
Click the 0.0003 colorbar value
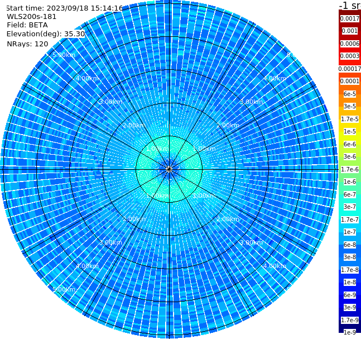click(350, 56)
